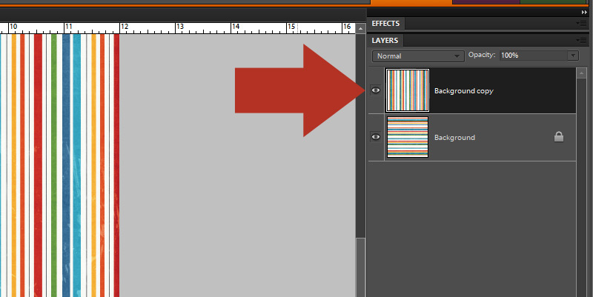Select the Background layer thumbnail
The width and height of the screenshot is (593, 297).
point(407,137)
